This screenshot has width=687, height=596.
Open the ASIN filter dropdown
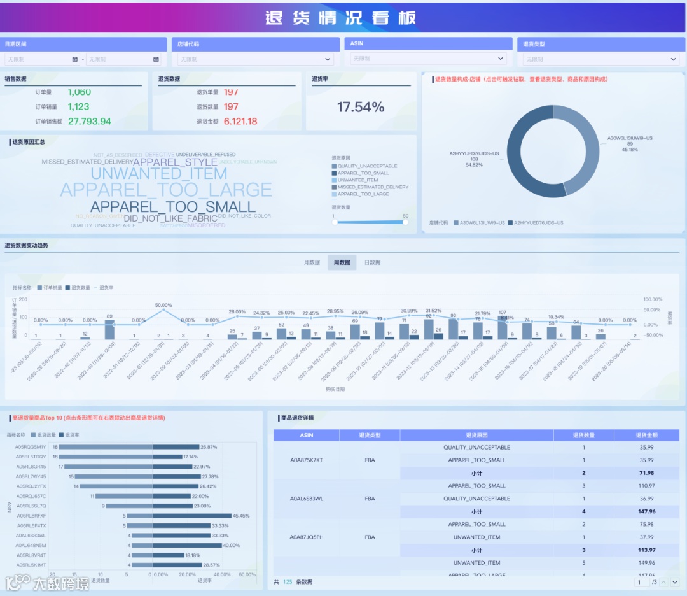click(x=428, y=59)
